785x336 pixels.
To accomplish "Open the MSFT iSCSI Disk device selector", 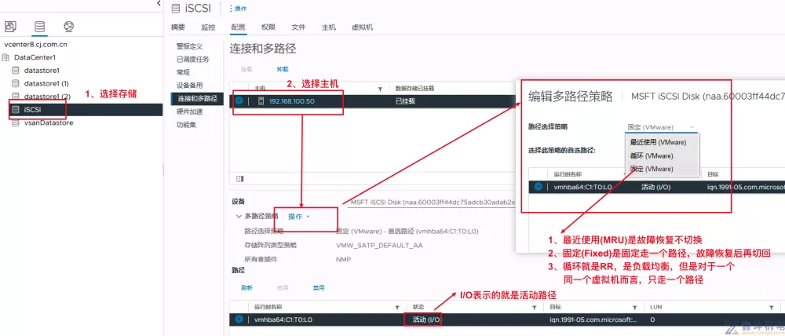I will pos(433,202).
